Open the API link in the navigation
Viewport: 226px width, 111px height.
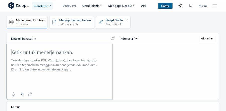(x=143, y=6)
